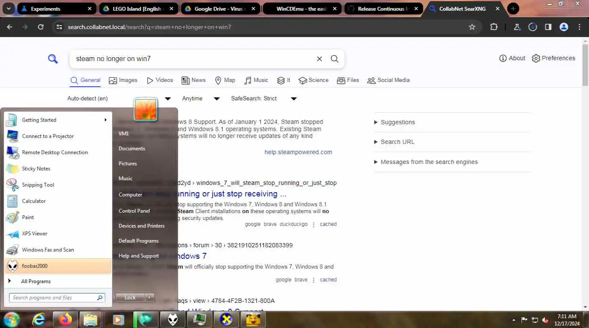Open the About link
This screenshot has width=589, height=328.
(512, 59)
